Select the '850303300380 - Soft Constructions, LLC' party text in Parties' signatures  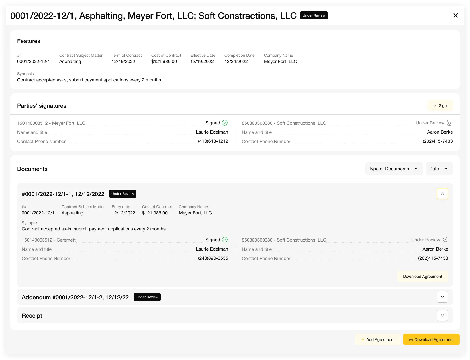click(284, 123)
